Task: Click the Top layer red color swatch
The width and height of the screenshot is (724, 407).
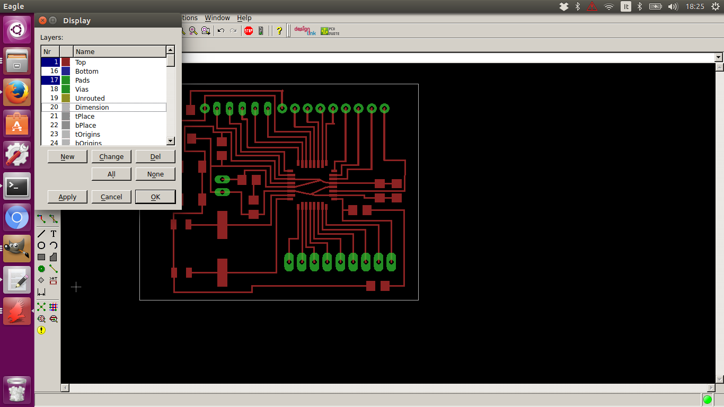Action: 66,62
